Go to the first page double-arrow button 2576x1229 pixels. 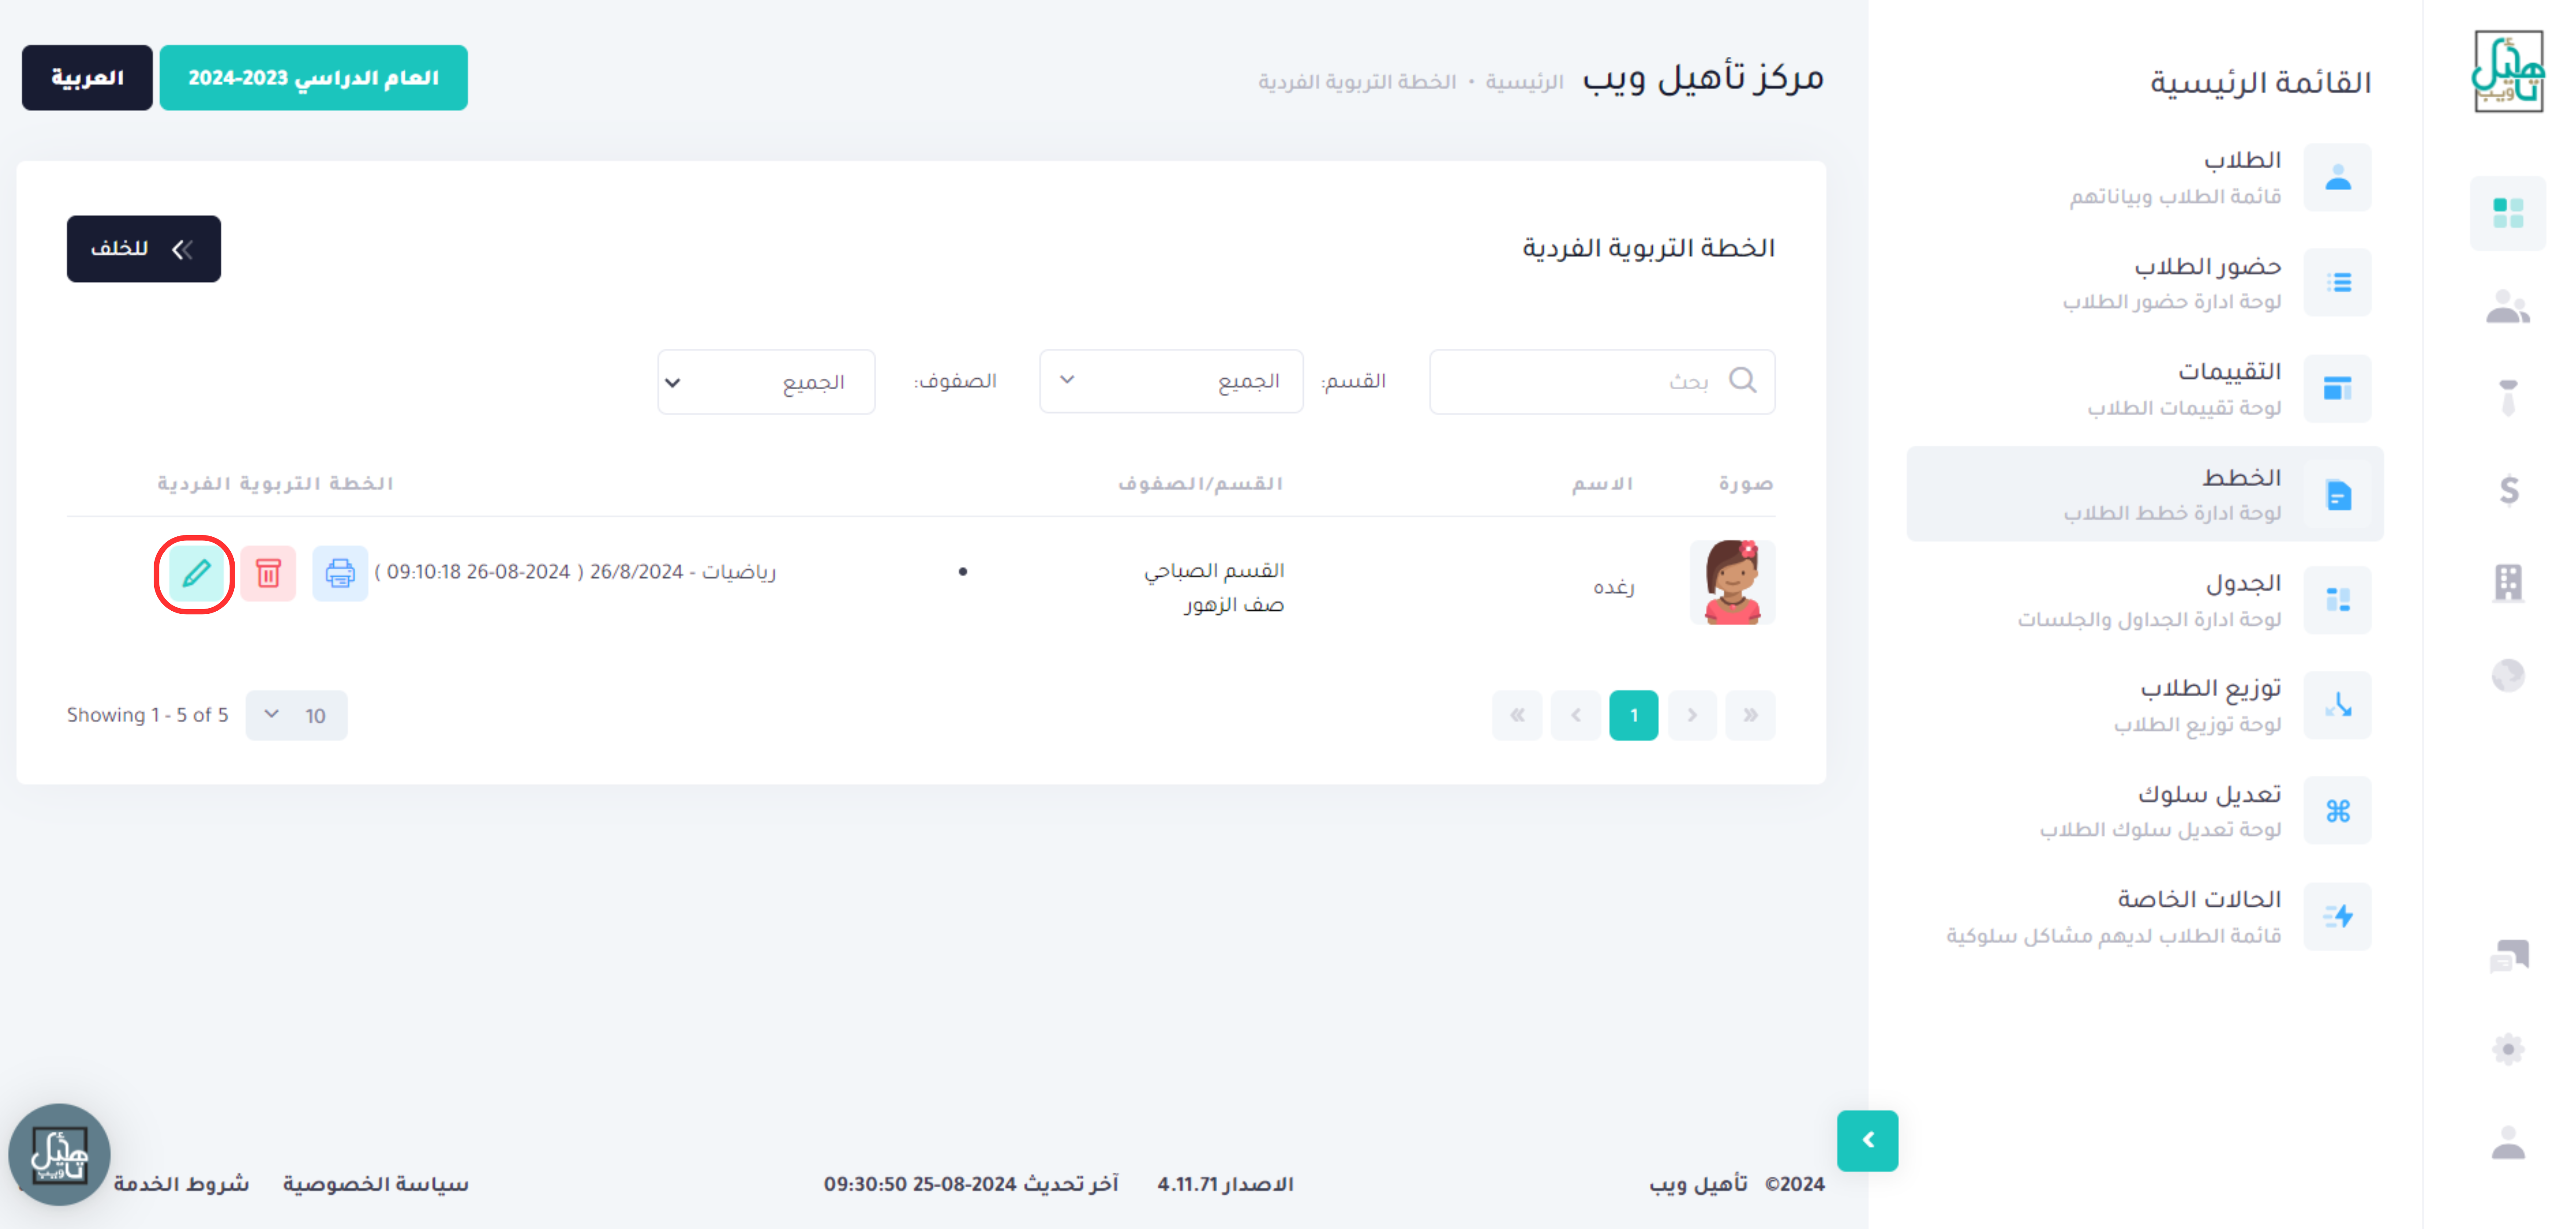pos(1750,715)
